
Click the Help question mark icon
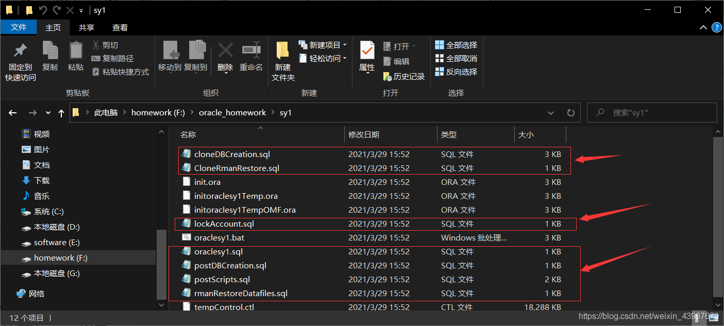[x=716, y=27]
